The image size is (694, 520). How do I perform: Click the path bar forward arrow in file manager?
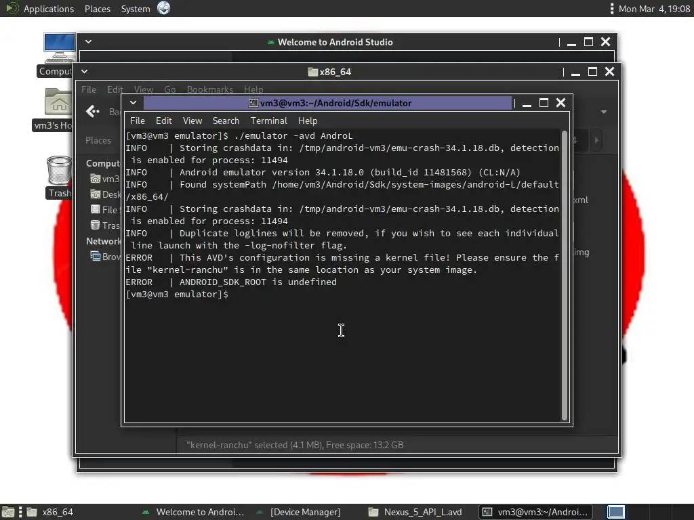(596, 140)
